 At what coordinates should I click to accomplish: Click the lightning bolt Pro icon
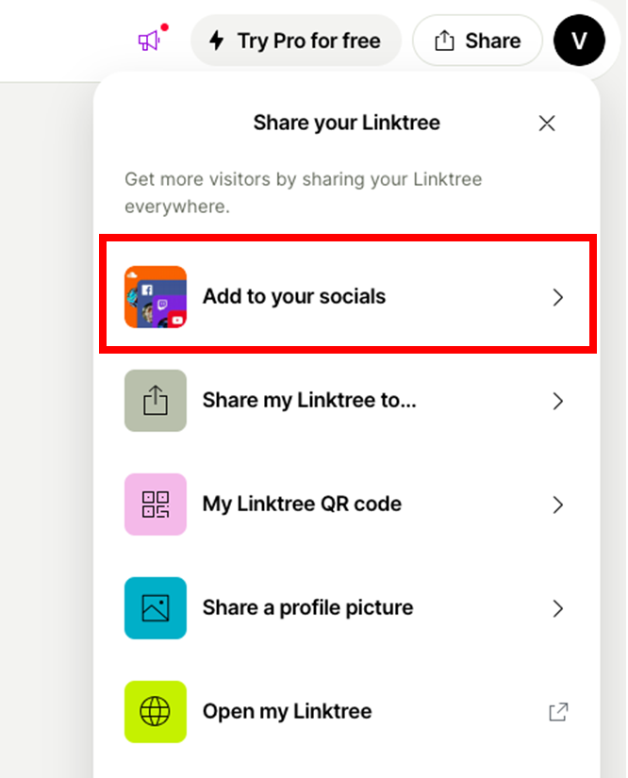(x=216, y=41)
